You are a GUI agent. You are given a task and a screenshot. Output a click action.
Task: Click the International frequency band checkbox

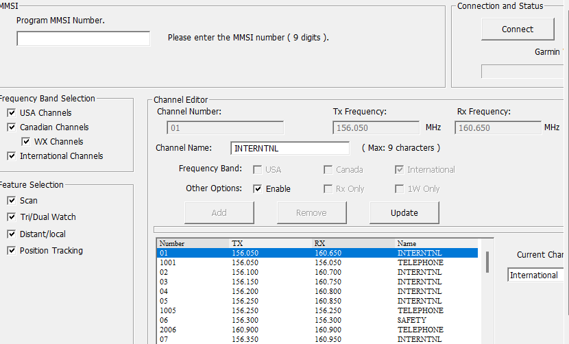pos(400,170)
